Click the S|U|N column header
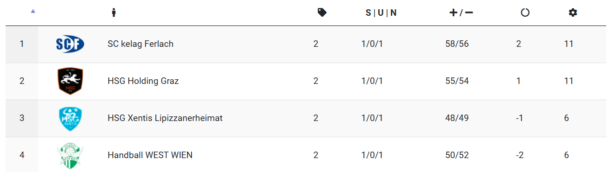The width and height of the screenshot is (609, 172). pyautogui.click(x=381, y=13)
